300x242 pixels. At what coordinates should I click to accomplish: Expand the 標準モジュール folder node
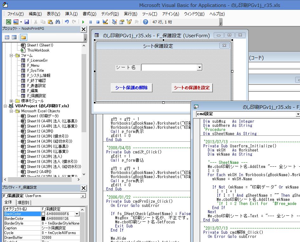(11, 101)
